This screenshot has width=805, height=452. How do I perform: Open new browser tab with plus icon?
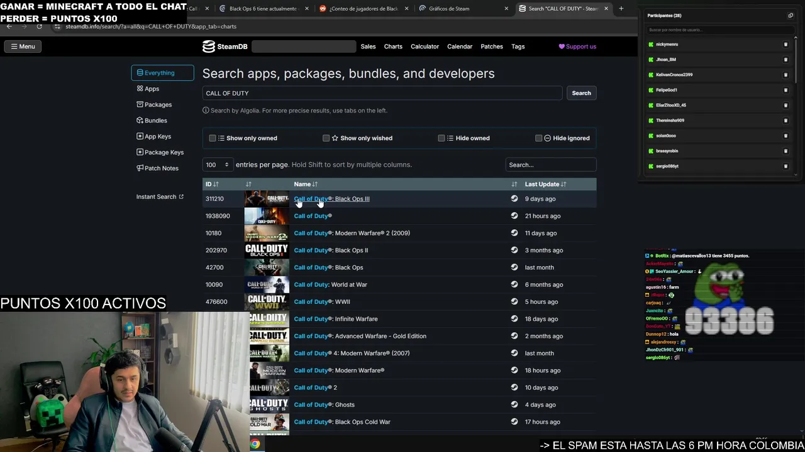(621, 9)
